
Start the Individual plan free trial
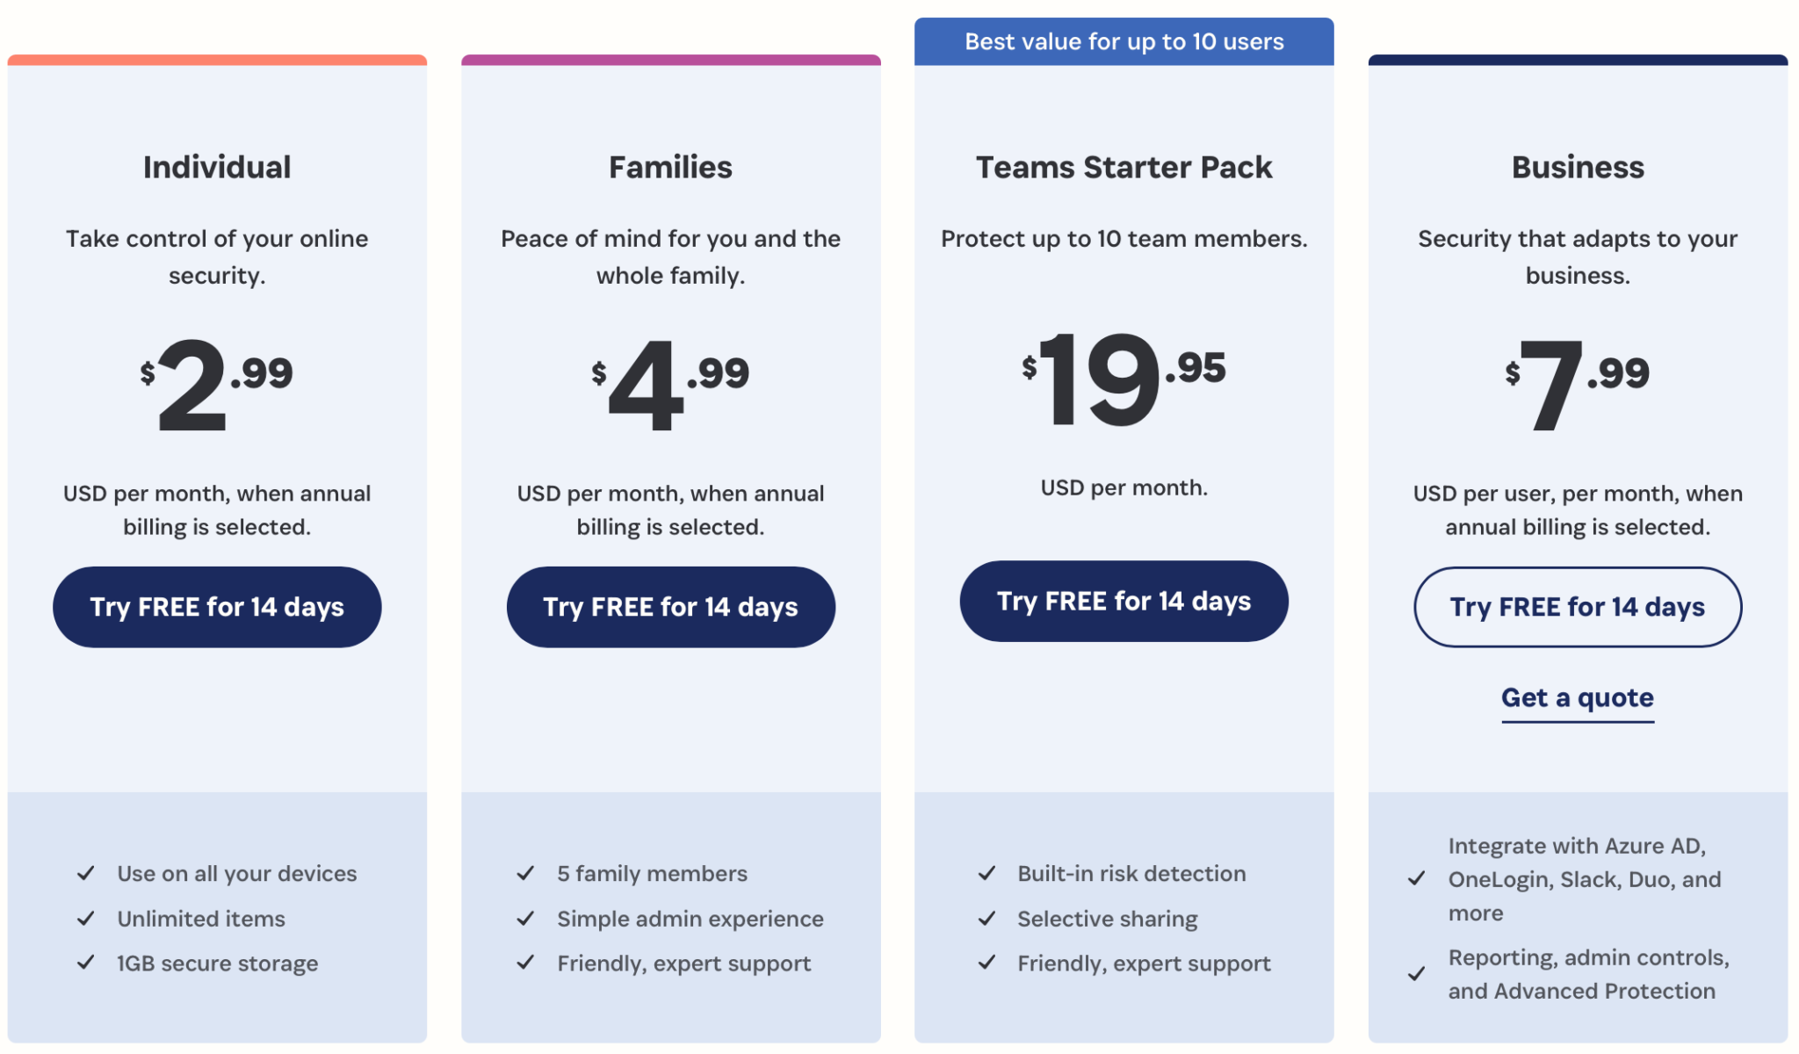pos(216,606)
